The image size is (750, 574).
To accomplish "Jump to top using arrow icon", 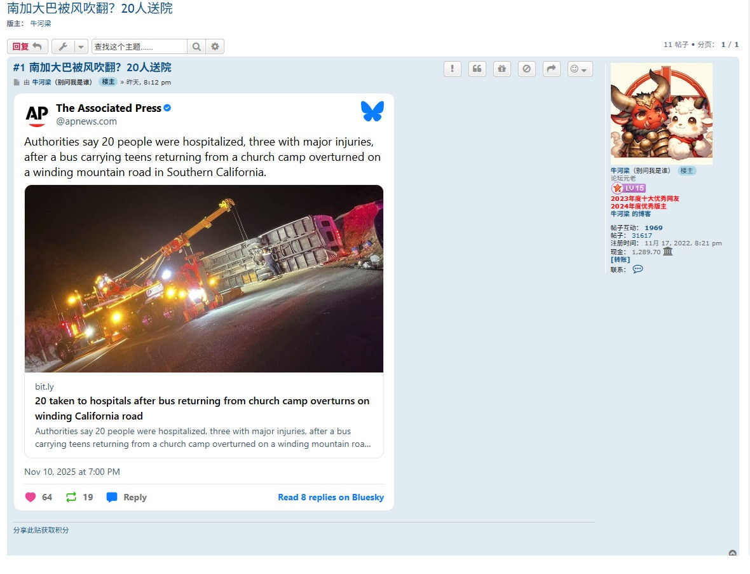I will tap(732, 553).
